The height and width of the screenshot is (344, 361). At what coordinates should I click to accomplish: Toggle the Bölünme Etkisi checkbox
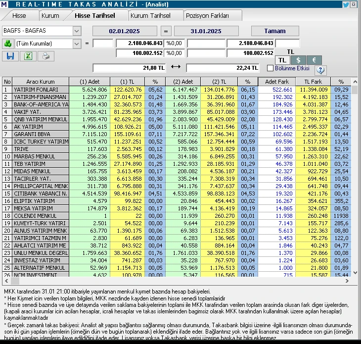point(271,68)
